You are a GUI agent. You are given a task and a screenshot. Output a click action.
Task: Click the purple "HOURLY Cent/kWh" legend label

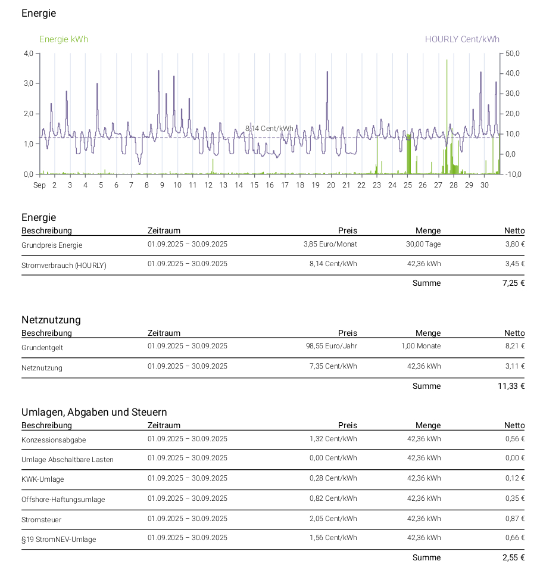point(462,39)
